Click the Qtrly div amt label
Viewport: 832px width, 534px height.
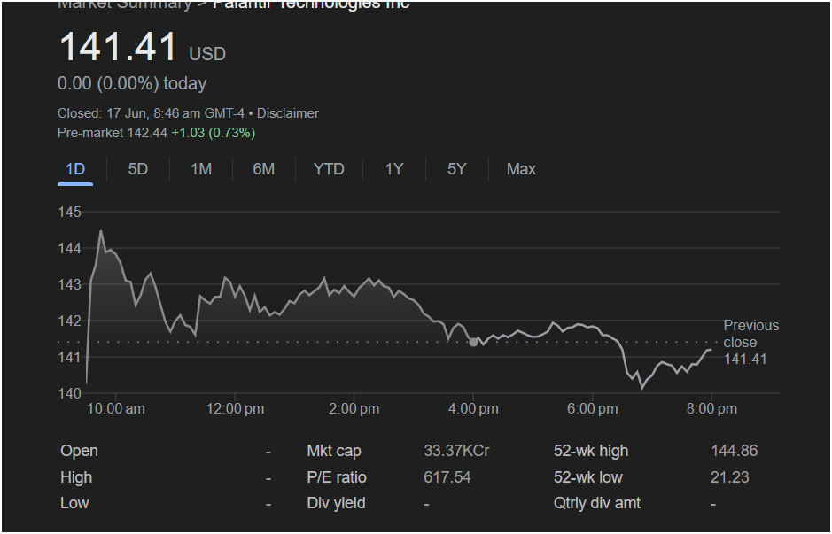(x=597, y=503)
